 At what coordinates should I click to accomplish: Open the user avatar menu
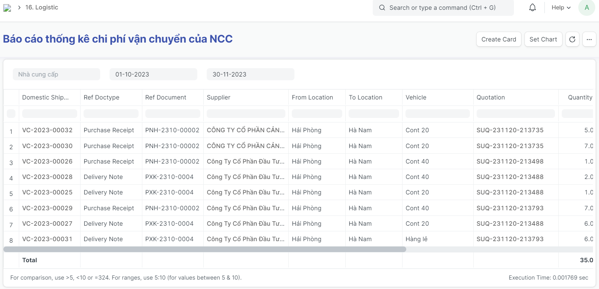pyautogui.click(x=587, y=8)
